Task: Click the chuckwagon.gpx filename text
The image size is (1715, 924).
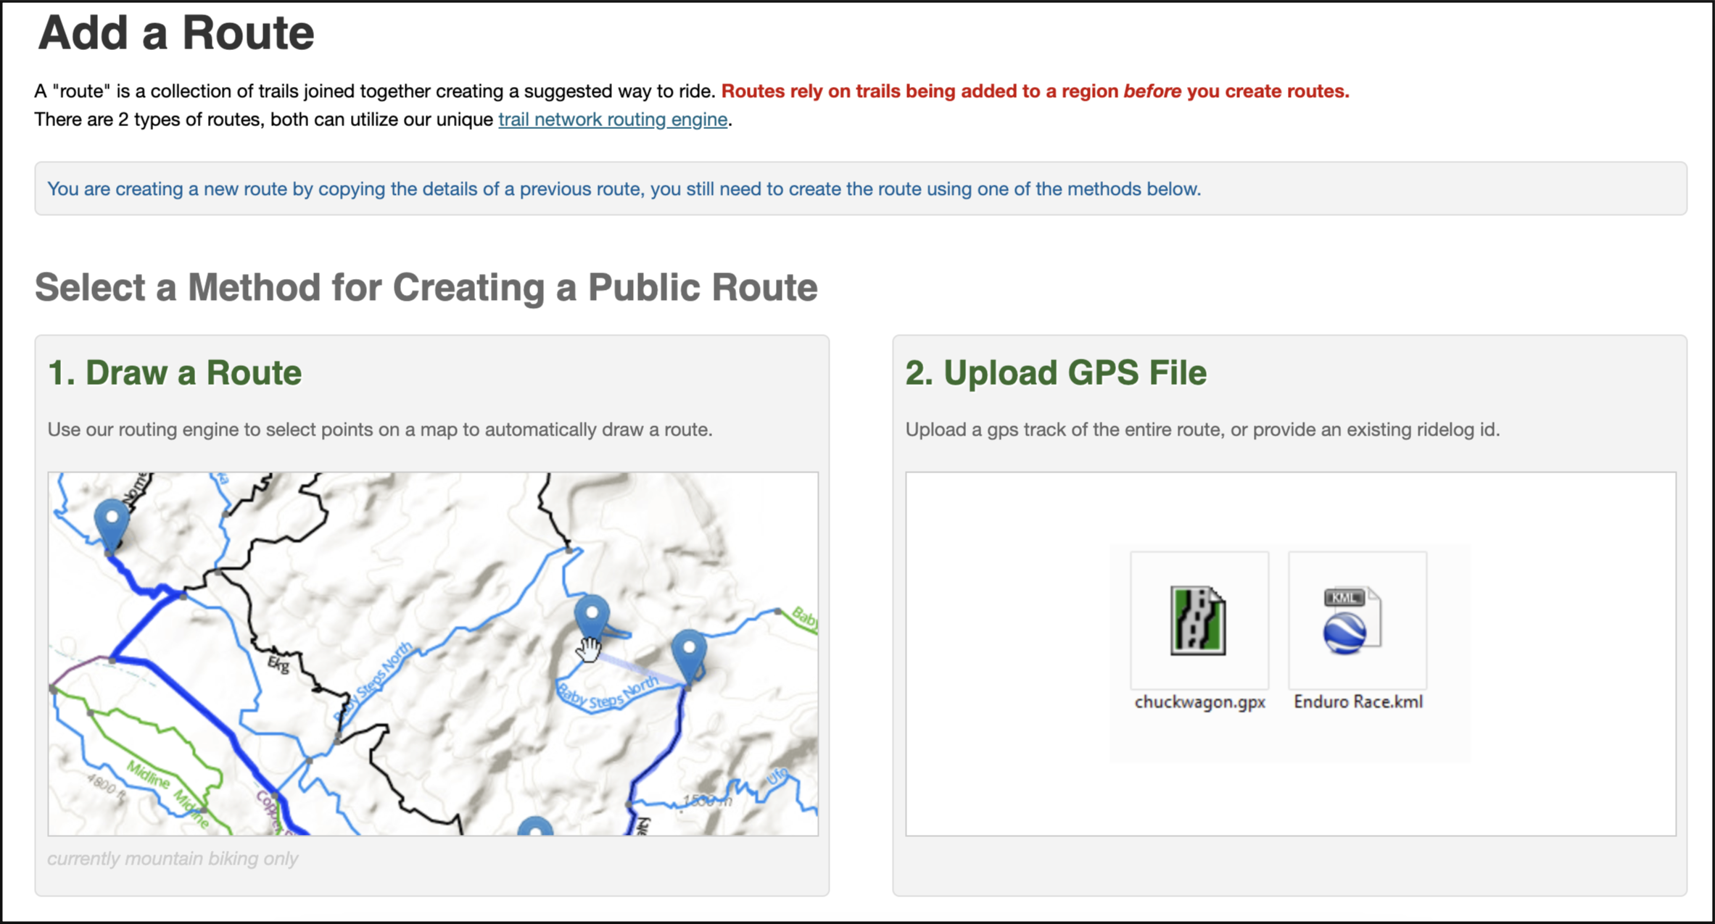Action: (x=1199, y=702)
